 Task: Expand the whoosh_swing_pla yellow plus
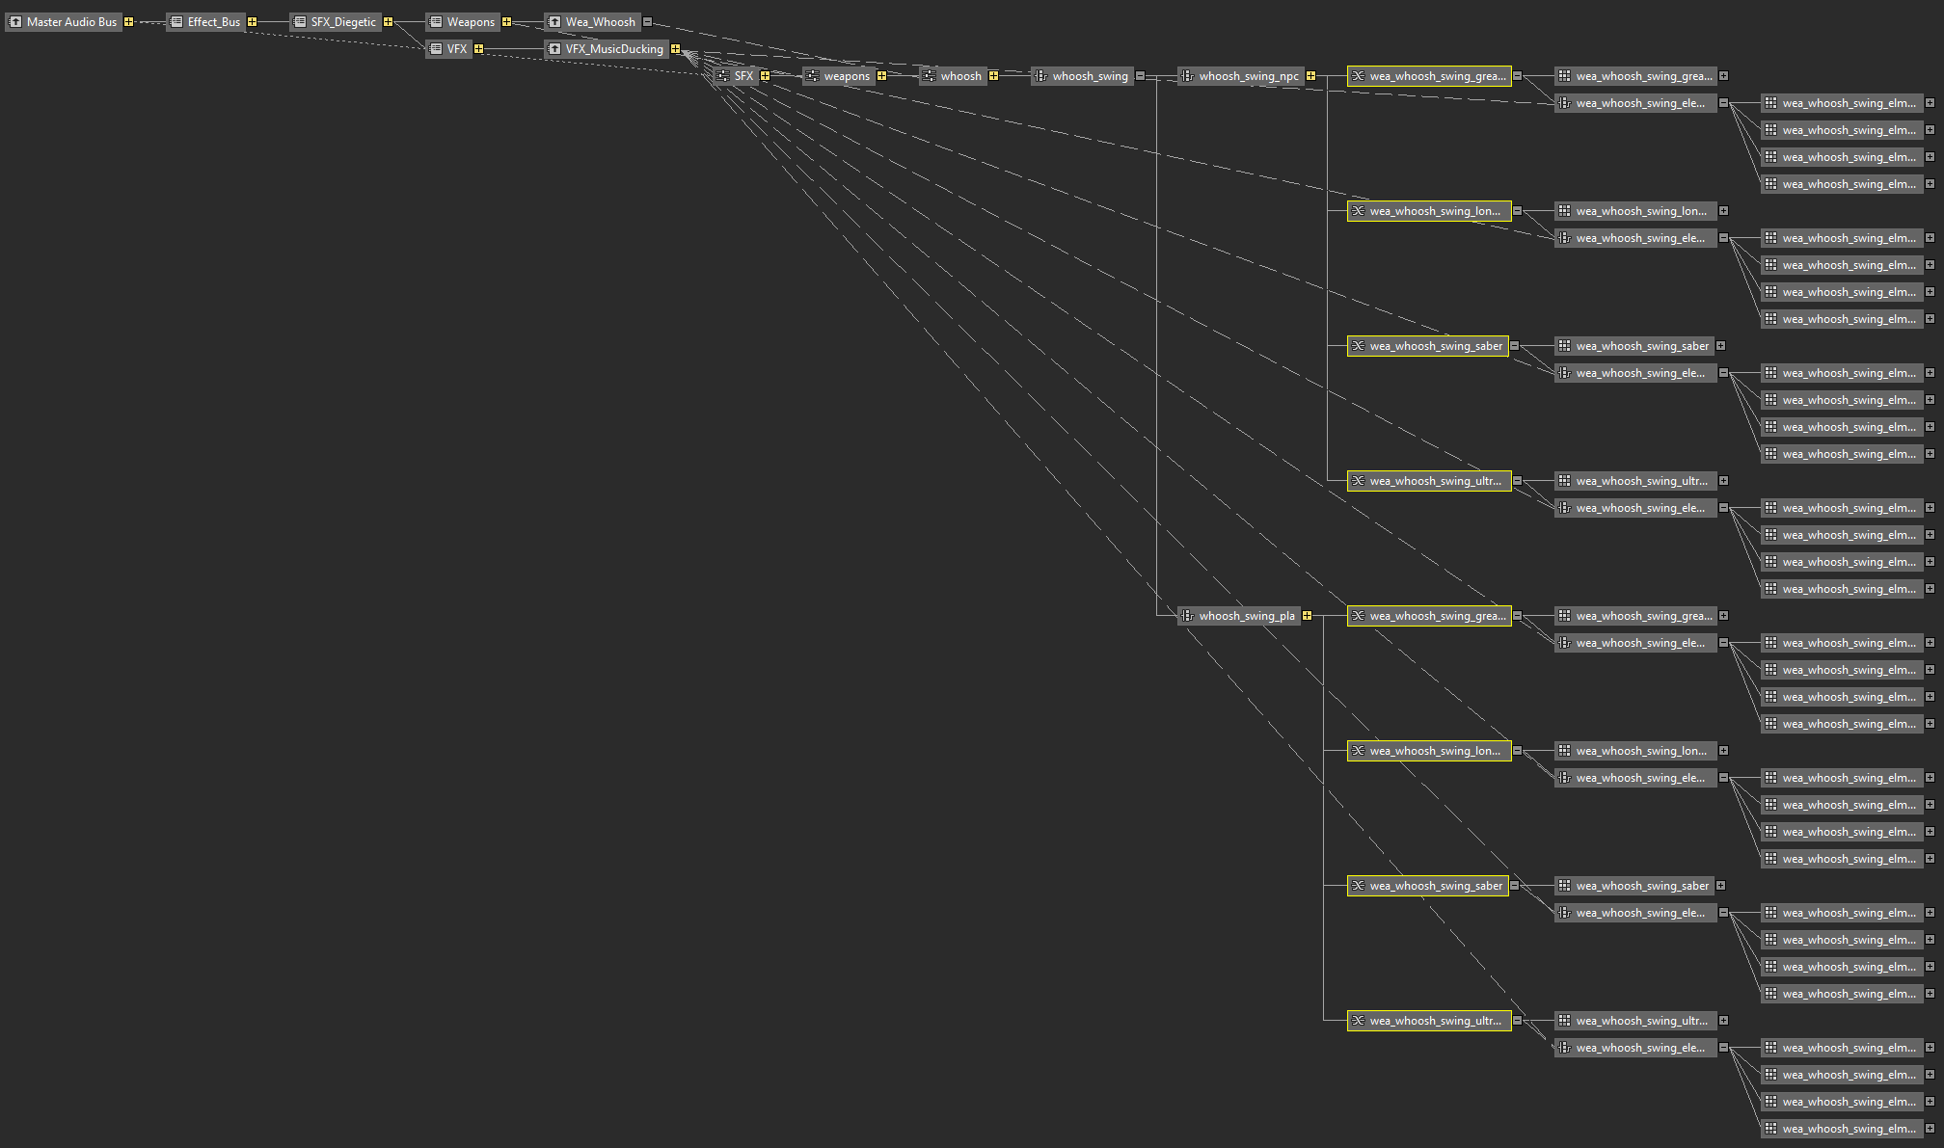click(1307, 616)
